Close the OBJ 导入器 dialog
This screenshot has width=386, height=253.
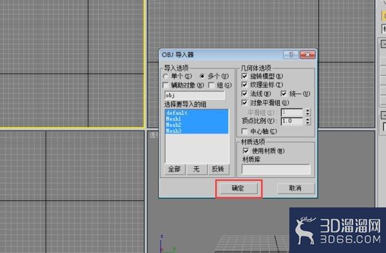pos(307,55)
